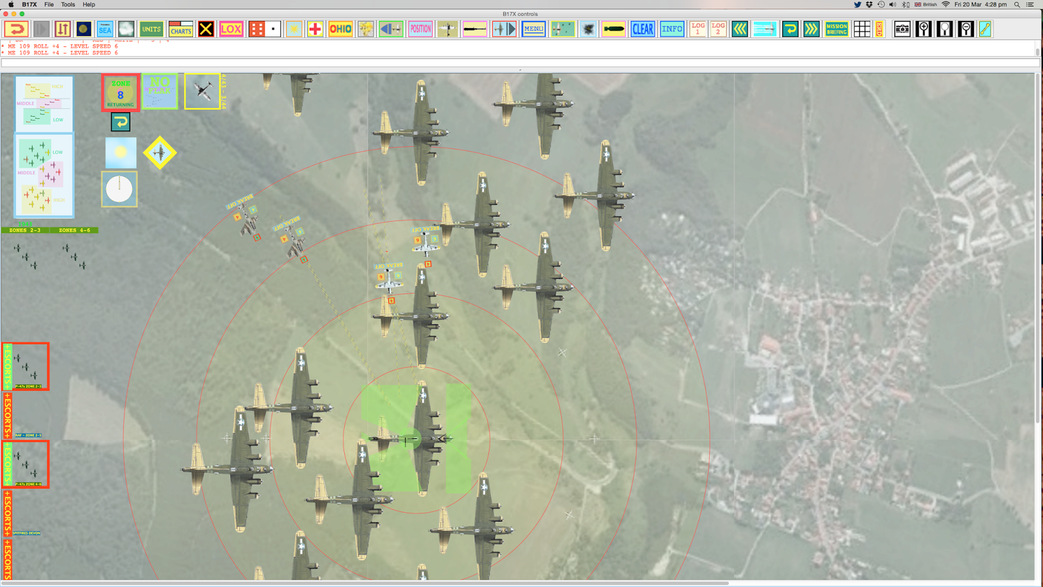This screenshot has height=587, width=1043.
Task: Open the UNITS toolbar button
Action: click(151, 29)
